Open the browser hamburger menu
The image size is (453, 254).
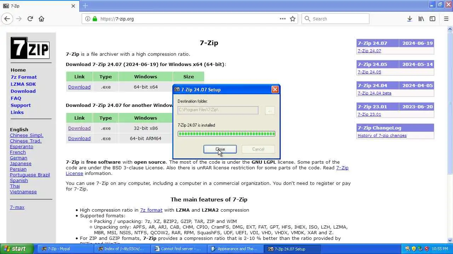[446, 19]
